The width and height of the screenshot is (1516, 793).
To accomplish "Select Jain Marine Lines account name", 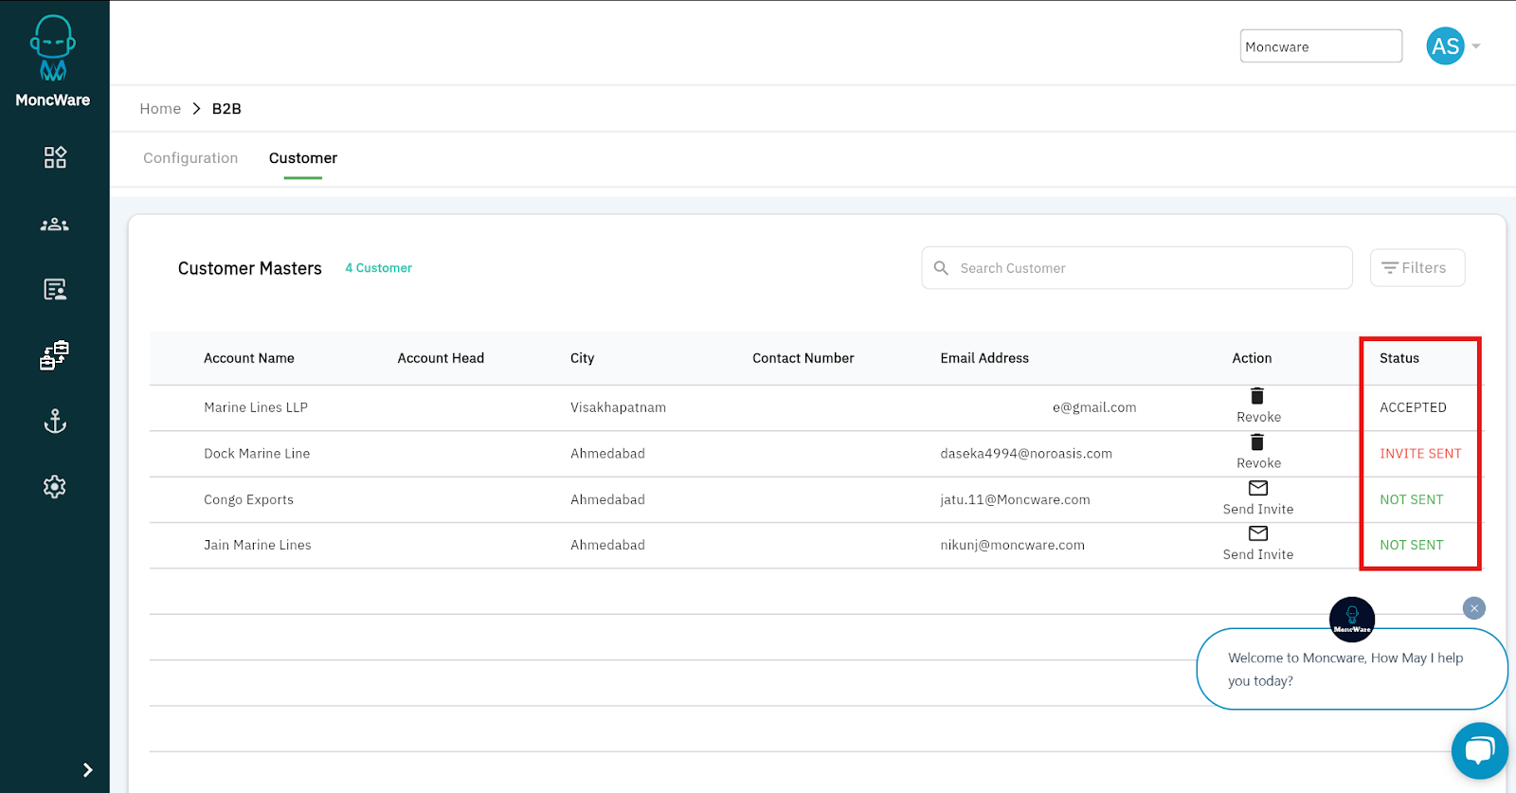I will click(258, 545).
